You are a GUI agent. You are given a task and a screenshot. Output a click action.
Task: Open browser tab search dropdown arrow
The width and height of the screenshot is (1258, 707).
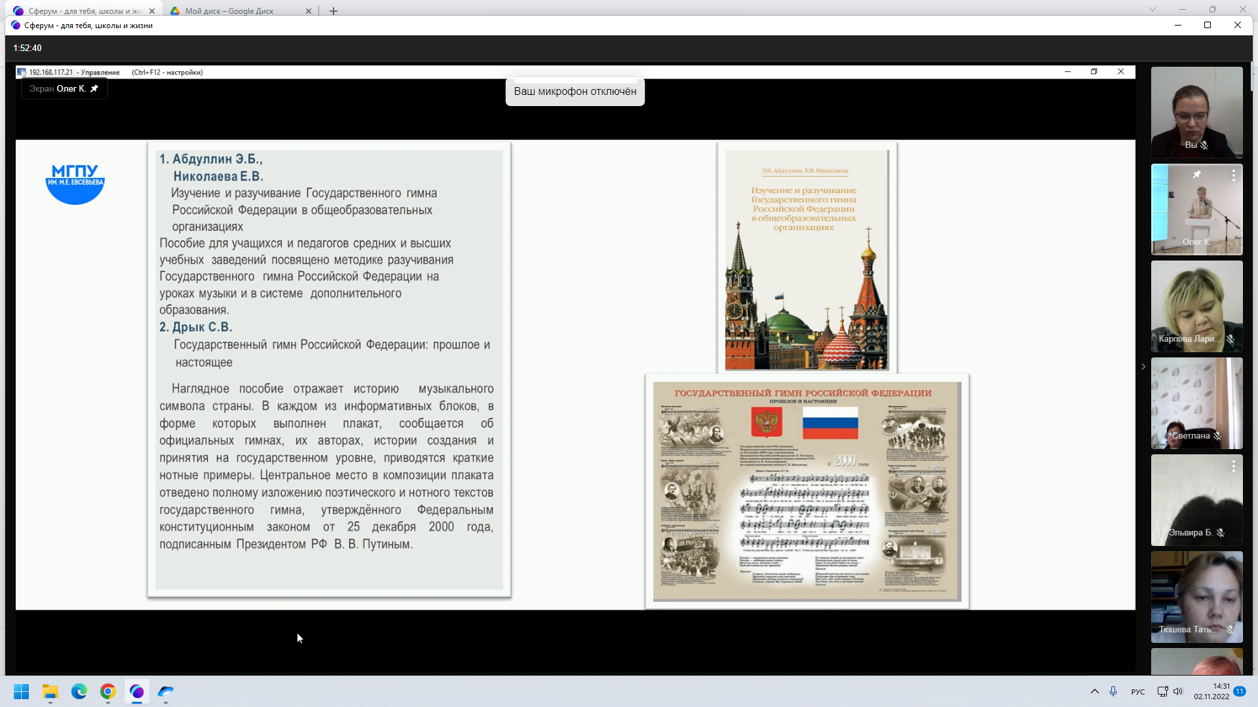tap(1153, 9)
